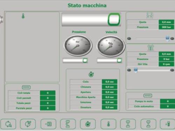Screen dimensions: 175x131
Task: Click the Chiusura row label
Action: (86, 87)
